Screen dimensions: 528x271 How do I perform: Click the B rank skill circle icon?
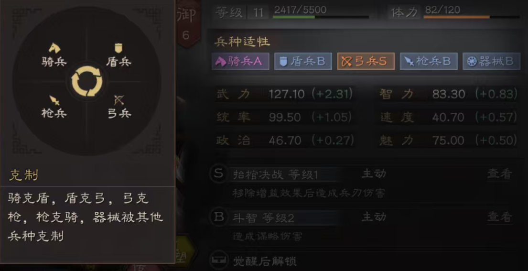point(219,217)
